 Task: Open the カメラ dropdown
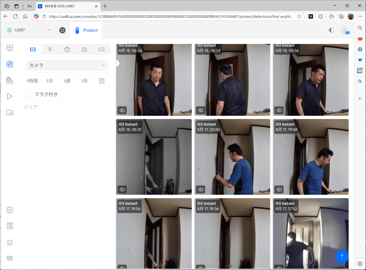click(x=67, y=65)
